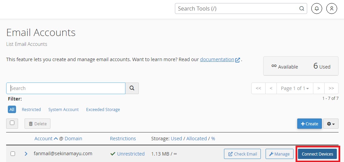Image resolution: width=344 pixels, height=162 pixels.
Task: Sort by Domain column
Action: 73,139
